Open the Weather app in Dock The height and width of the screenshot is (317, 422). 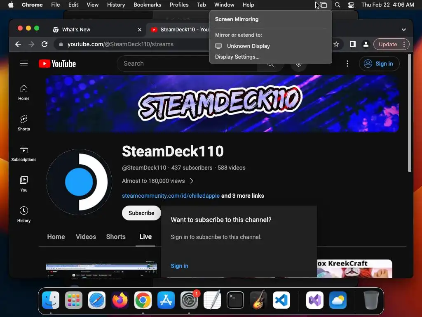click(x=338, y=300)
